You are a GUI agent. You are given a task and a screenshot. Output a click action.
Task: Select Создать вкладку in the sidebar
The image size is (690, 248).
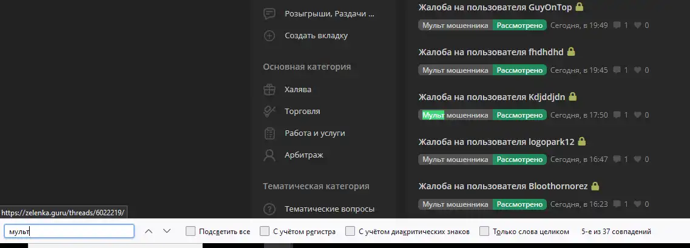pos(316,36)
